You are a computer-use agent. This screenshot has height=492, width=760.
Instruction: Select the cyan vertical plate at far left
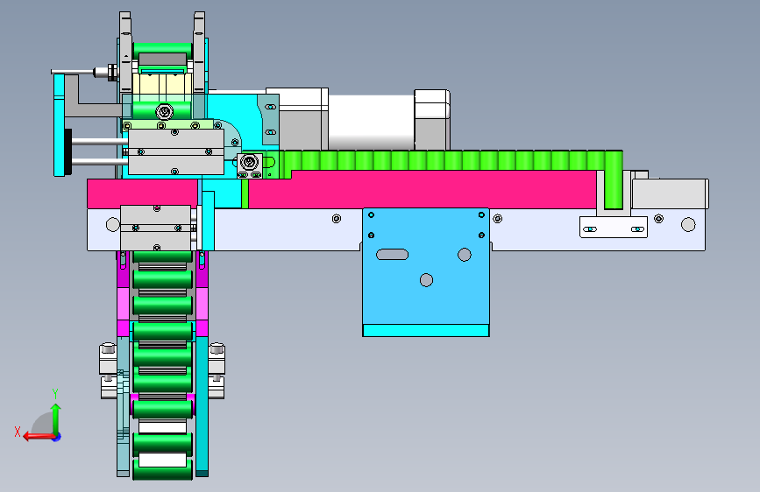(x=59, y=125)
